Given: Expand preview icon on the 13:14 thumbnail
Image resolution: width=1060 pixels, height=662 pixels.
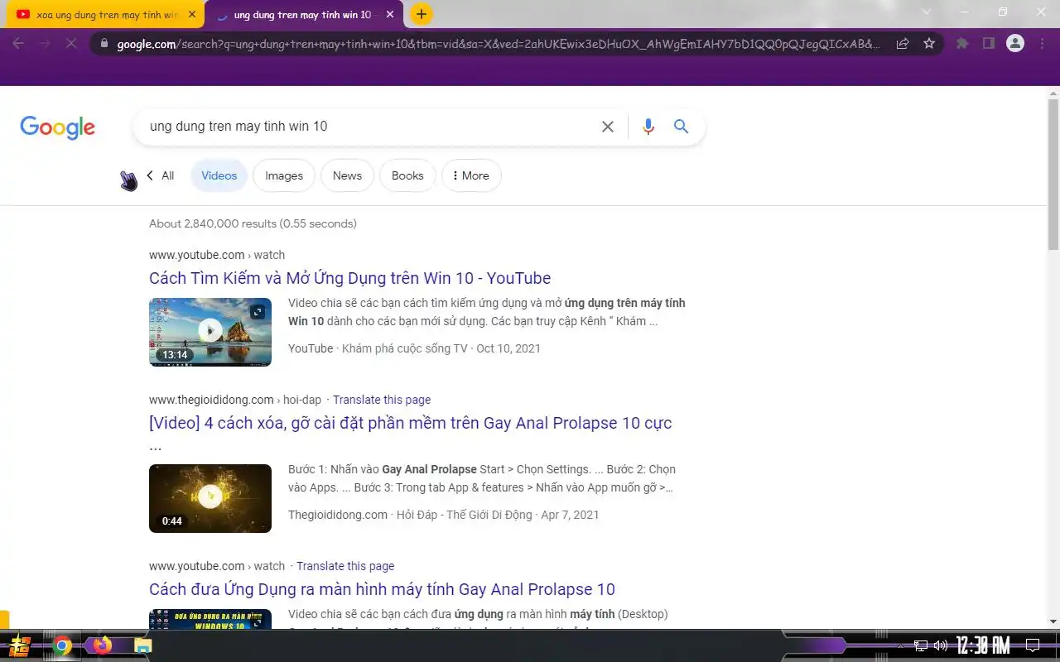Looking at the screenshot, I should [x=258, y=312].
